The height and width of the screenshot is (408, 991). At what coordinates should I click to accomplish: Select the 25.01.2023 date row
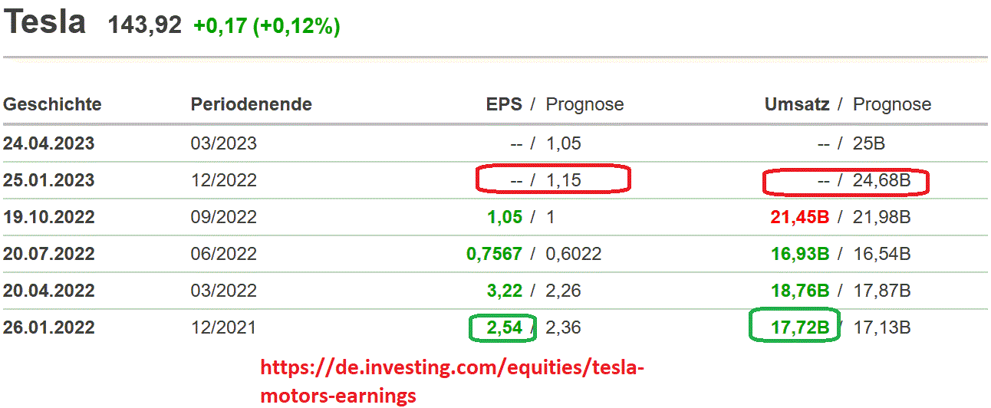pyautogui.click(x=48, y=180)
